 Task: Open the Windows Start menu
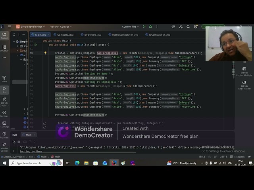[4, 163]
